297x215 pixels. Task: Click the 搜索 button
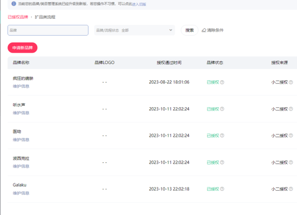pyautogui.click(x=190, y=30)
